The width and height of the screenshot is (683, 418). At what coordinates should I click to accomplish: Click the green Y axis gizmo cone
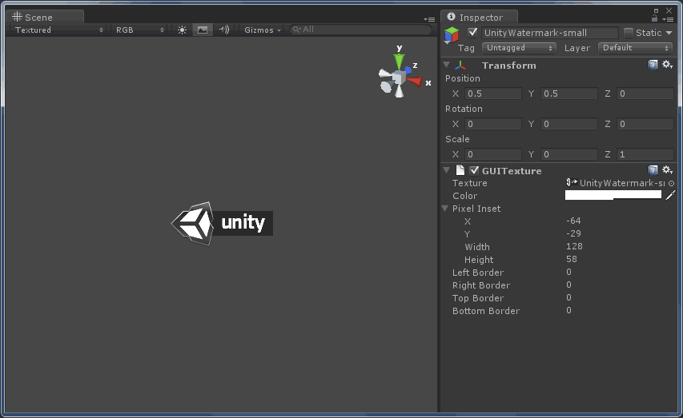point(399,61)
